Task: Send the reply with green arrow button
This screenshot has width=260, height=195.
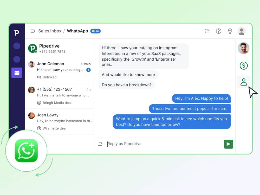Action: [x=229, y=144]
